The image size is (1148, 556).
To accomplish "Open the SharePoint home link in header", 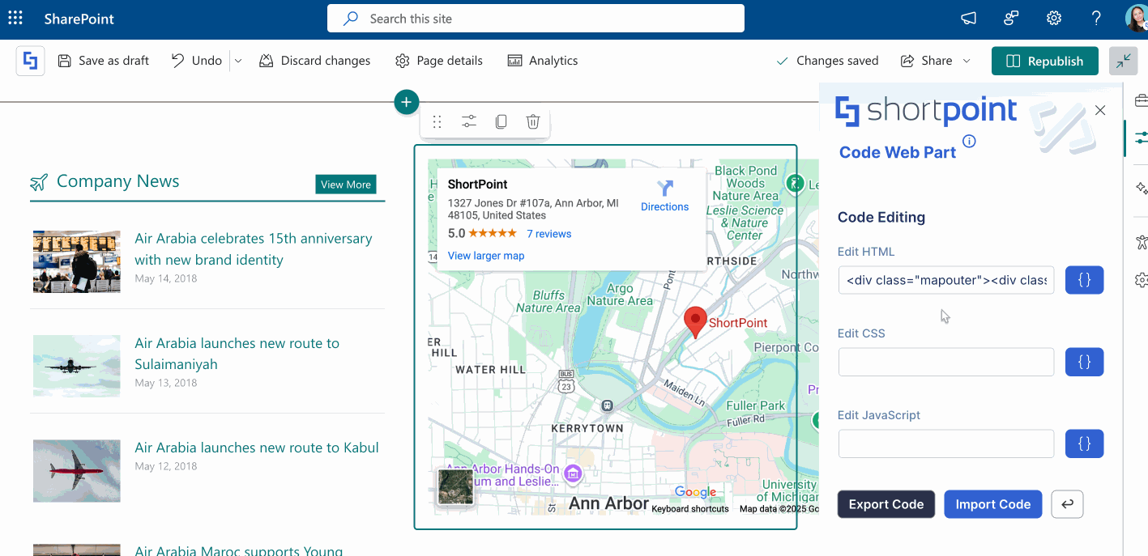I will coord(79,19).
